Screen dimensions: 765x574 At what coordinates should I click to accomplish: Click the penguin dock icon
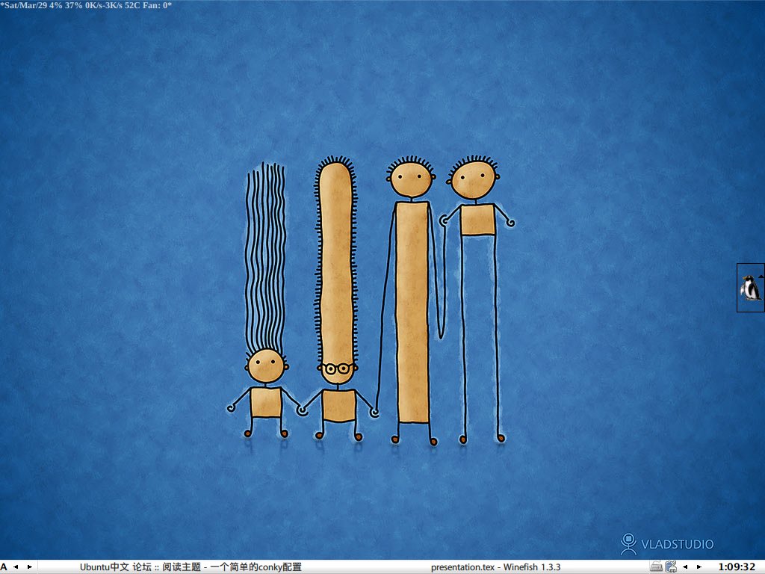pos(750,288)
